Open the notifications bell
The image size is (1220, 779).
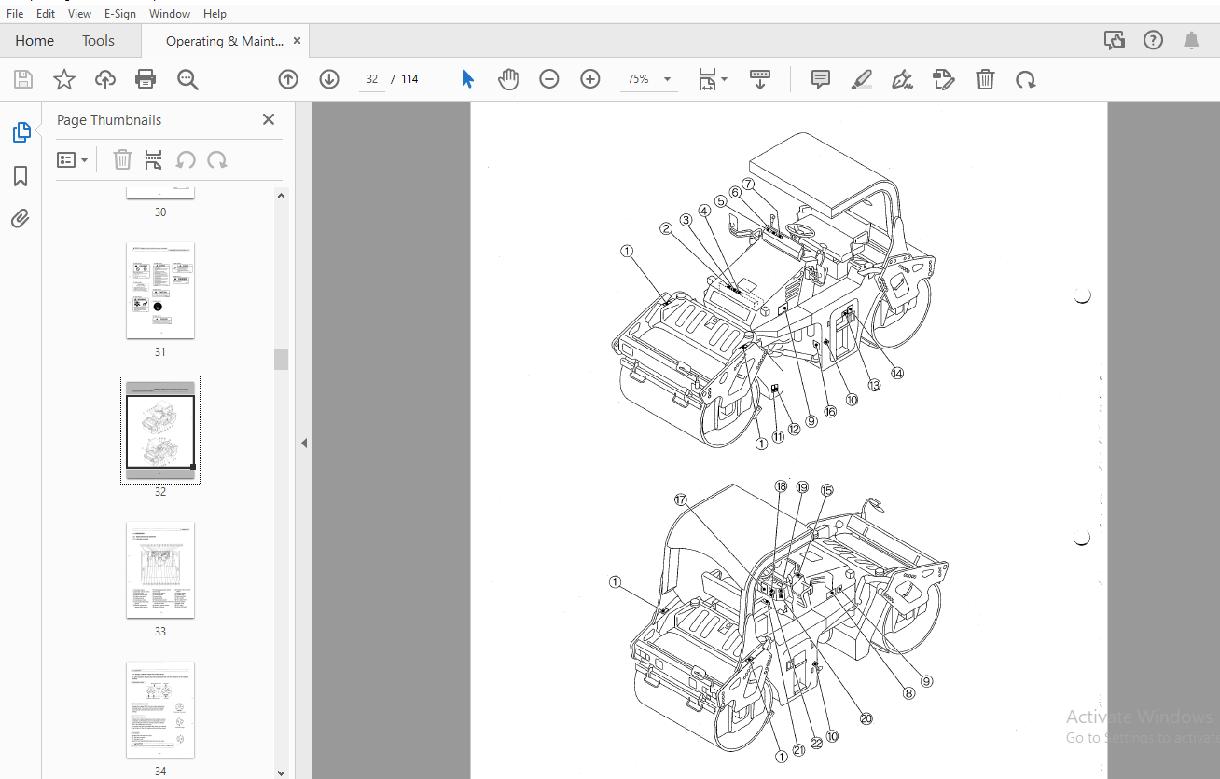pos(1192,40)
